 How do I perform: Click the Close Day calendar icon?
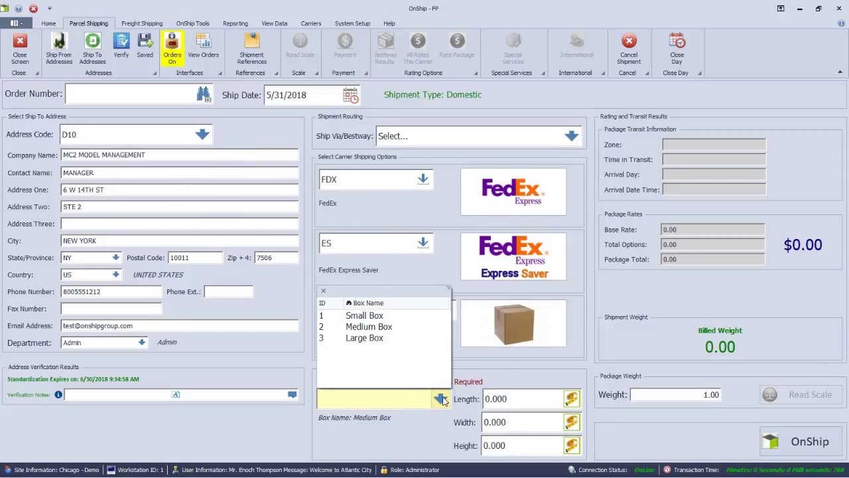(677, 48)
